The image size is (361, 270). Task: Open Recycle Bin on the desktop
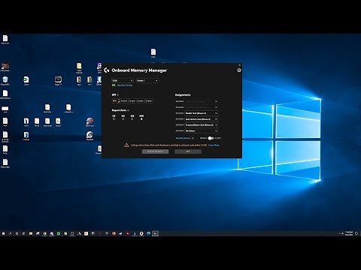tap(5, 80)
